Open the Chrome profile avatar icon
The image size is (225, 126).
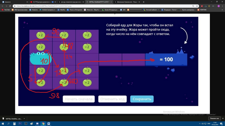coord(219,6)
